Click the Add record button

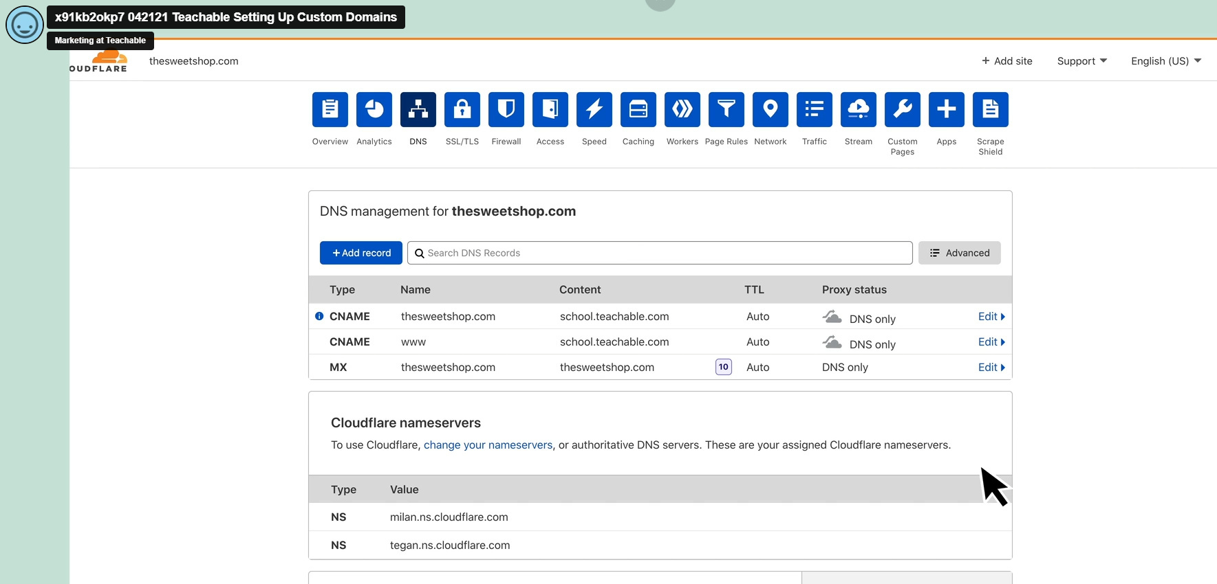[361, 253]
